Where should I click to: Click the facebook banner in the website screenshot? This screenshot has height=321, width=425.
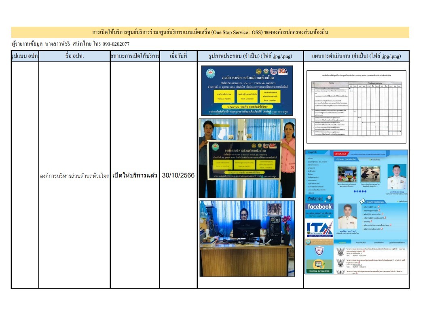coord(319,207)
